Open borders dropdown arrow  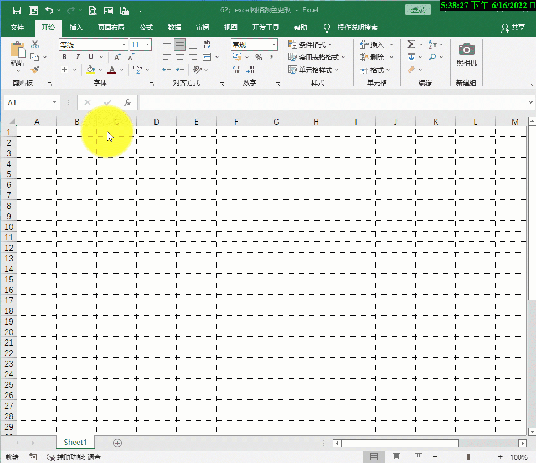(x=75, y=70)
